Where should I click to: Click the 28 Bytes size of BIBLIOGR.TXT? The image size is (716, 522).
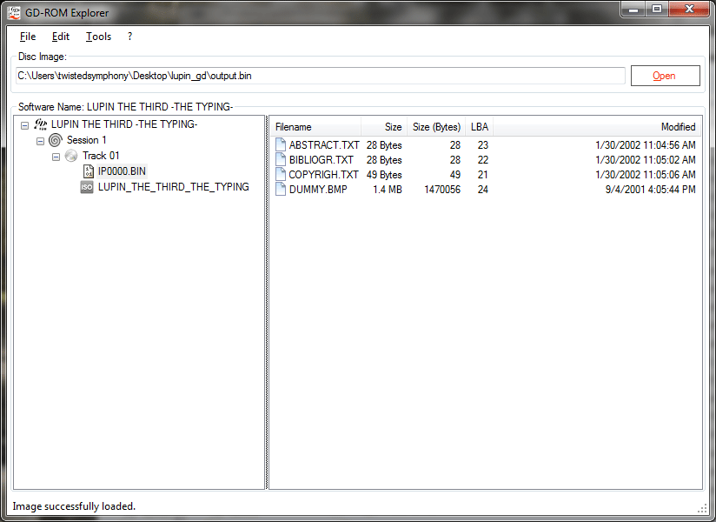(x=384, y=160)
